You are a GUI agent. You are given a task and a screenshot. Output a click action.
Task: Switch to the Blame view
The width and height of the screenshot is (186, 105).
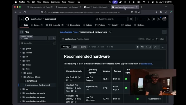click(x=83, y=47)
